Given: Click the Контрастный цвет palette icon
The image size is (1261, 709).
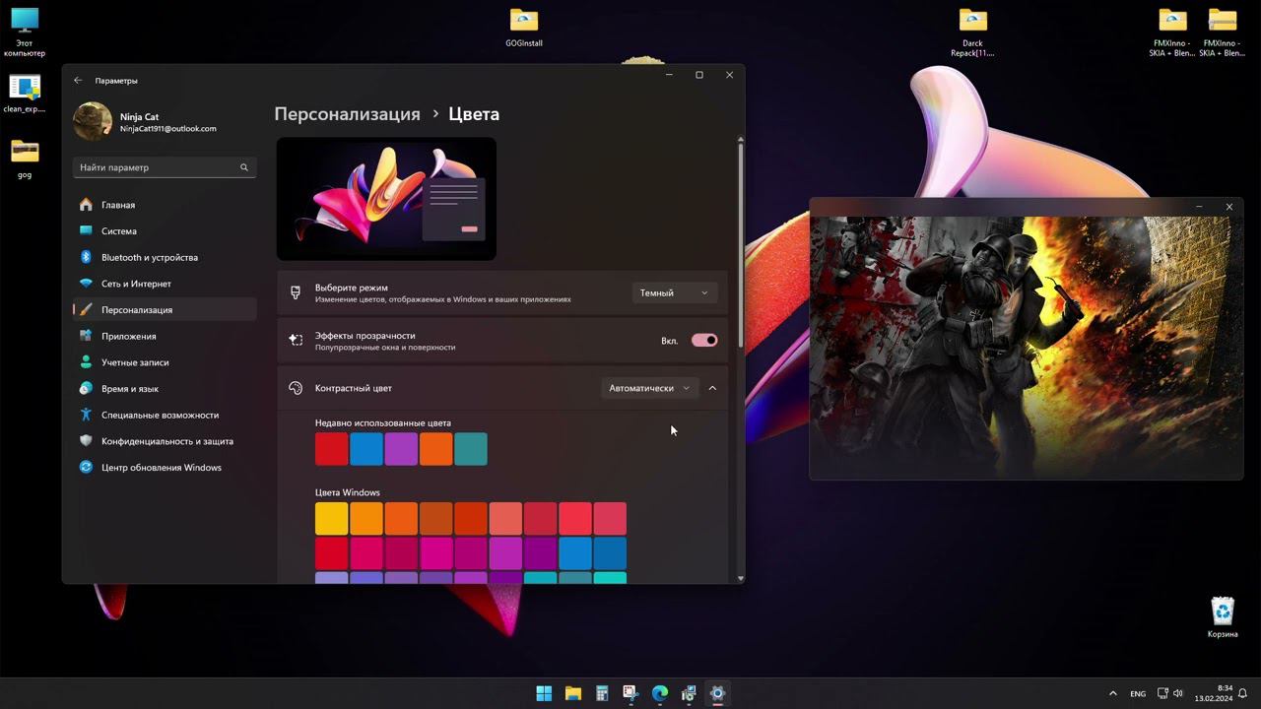Looking at the screenshot, I should tap(295, 388).
